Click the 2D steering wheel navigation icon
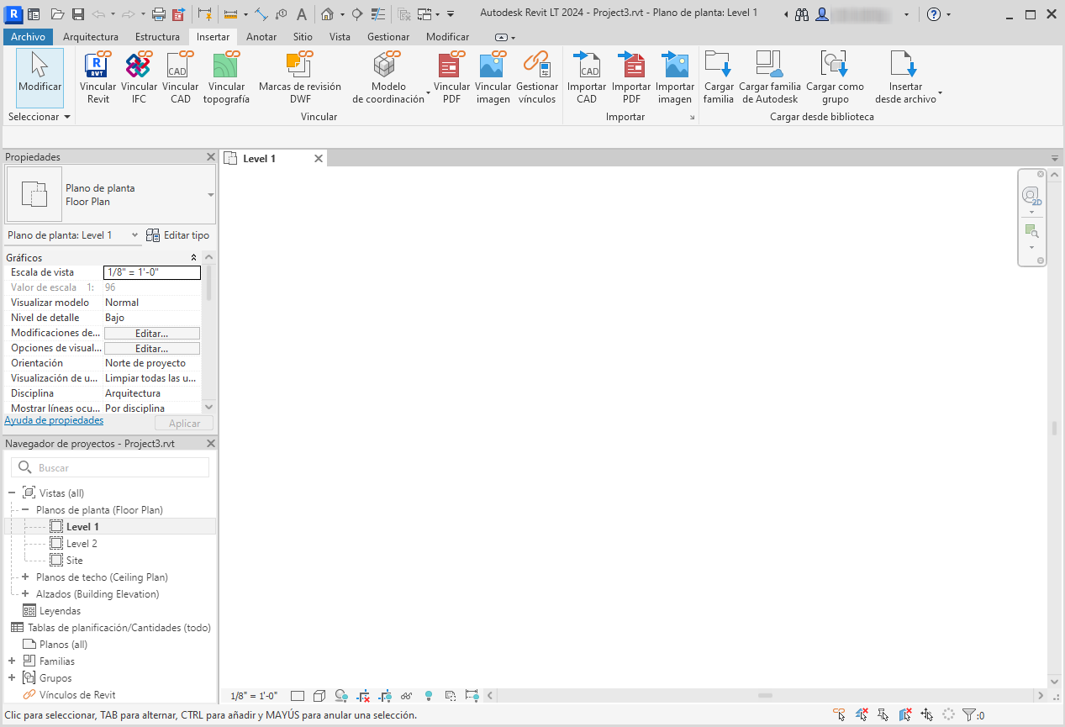The width and height of the screenshot is (1065, 727). (x=1031, y=196)
